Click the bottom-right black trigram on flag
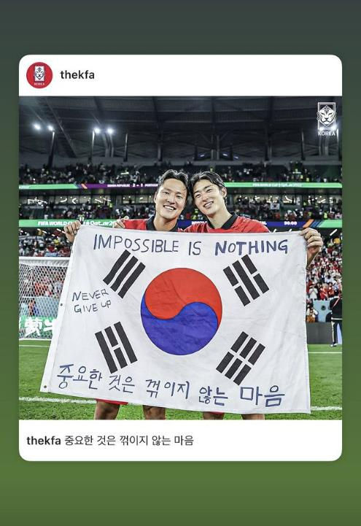Image resolution: width=361 pixels, height=526 pixels. click(x=241, y=358)
